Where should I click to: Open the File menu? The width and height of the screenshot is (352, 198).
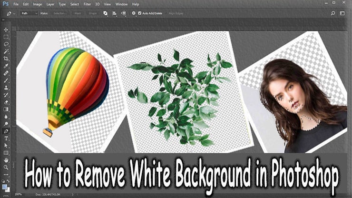(16, 4)
